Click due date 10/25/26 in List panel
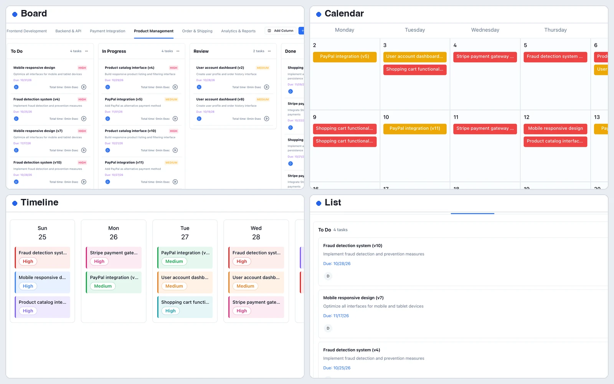 click(337, 368)
